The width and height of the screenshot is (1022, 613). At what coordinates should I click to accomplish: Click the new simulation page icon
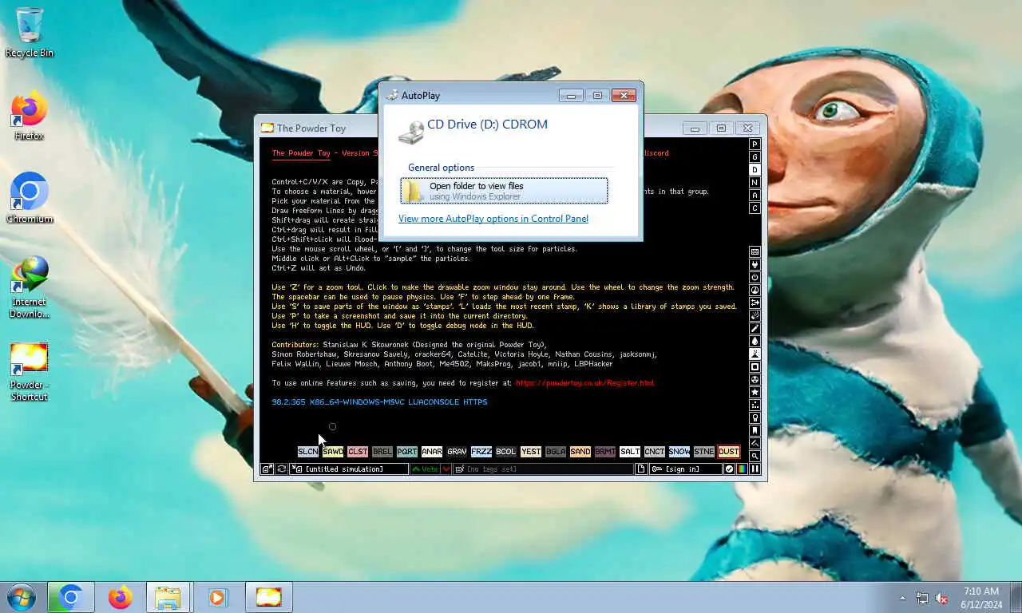(x=640, y=469)
